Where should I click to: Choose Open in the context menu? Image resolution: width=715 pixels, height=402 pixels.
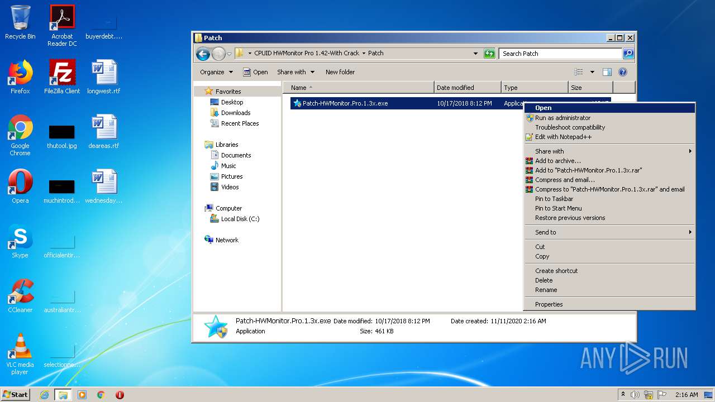(609, 108)
